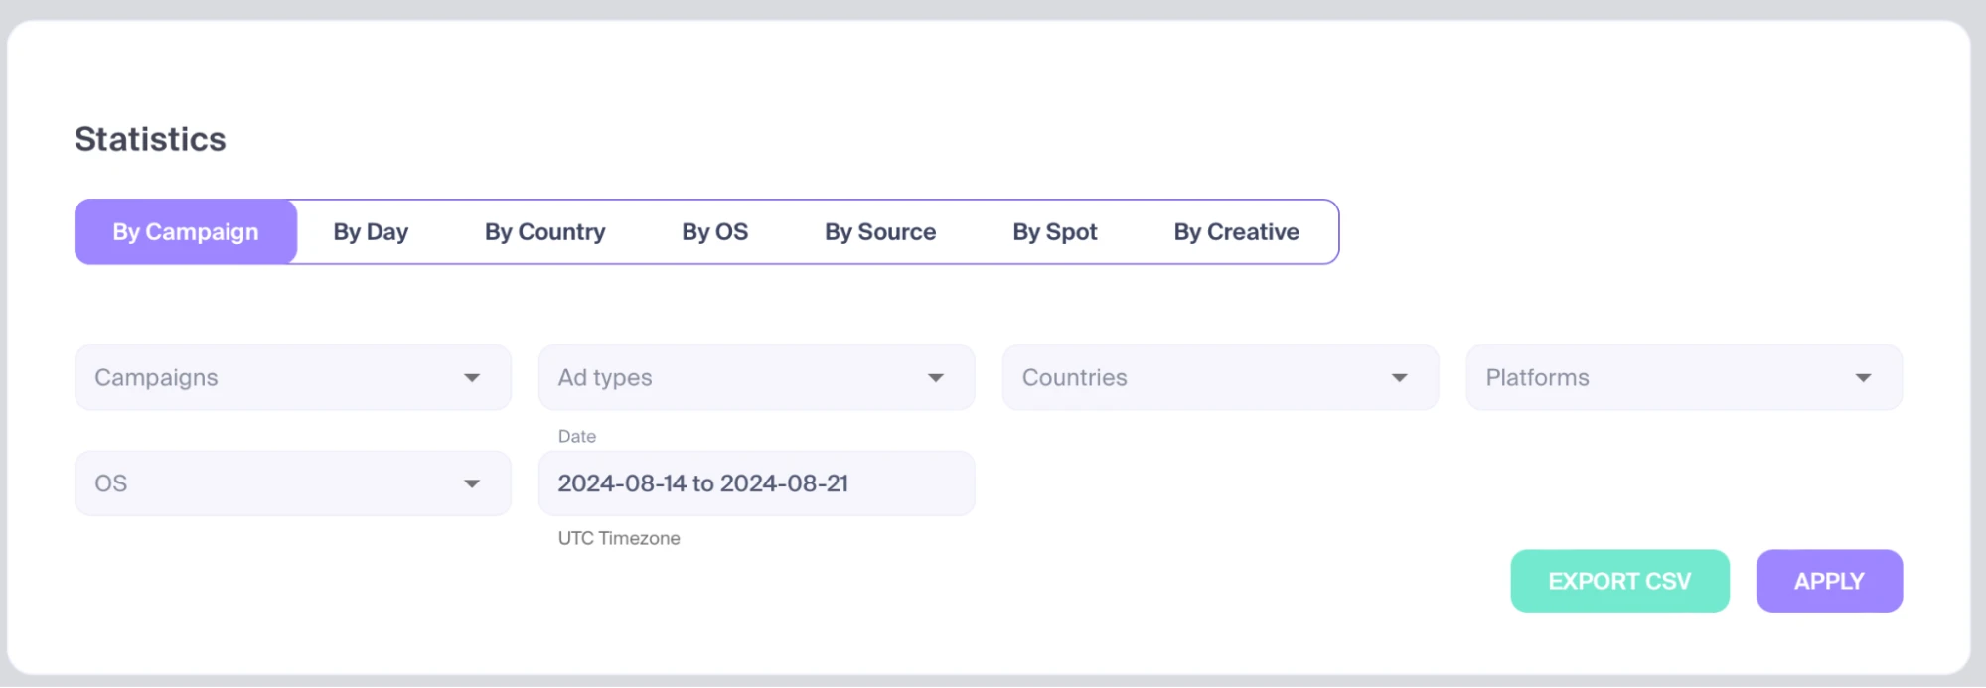Screen dimensions: 1986x688
Task: Switch to the By Day tab
Action: (371, 232)
